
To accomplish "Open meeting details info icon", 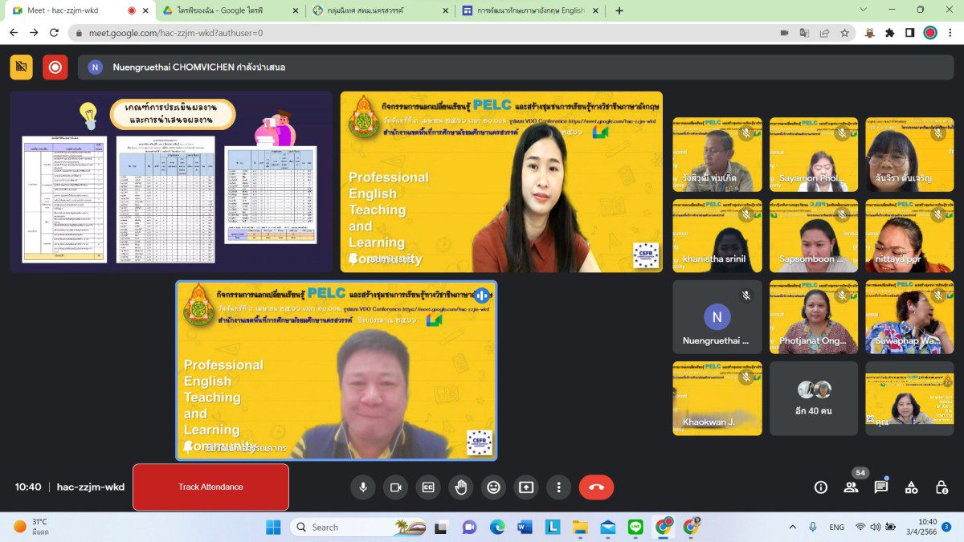I will pyautogui.click(x=821, y=487).
